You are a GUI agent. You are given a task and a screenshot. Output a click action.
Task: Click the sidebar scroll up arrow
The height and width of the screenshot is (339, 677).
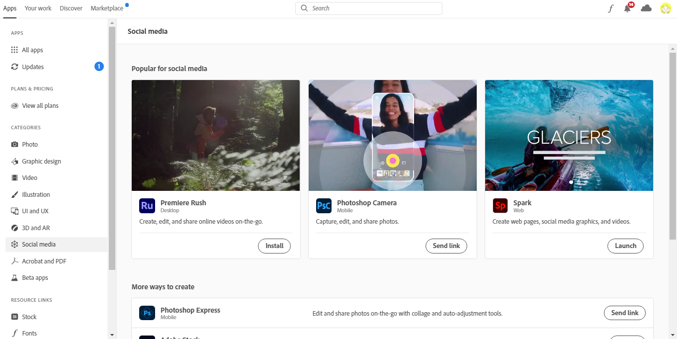[x=112, y=23]
